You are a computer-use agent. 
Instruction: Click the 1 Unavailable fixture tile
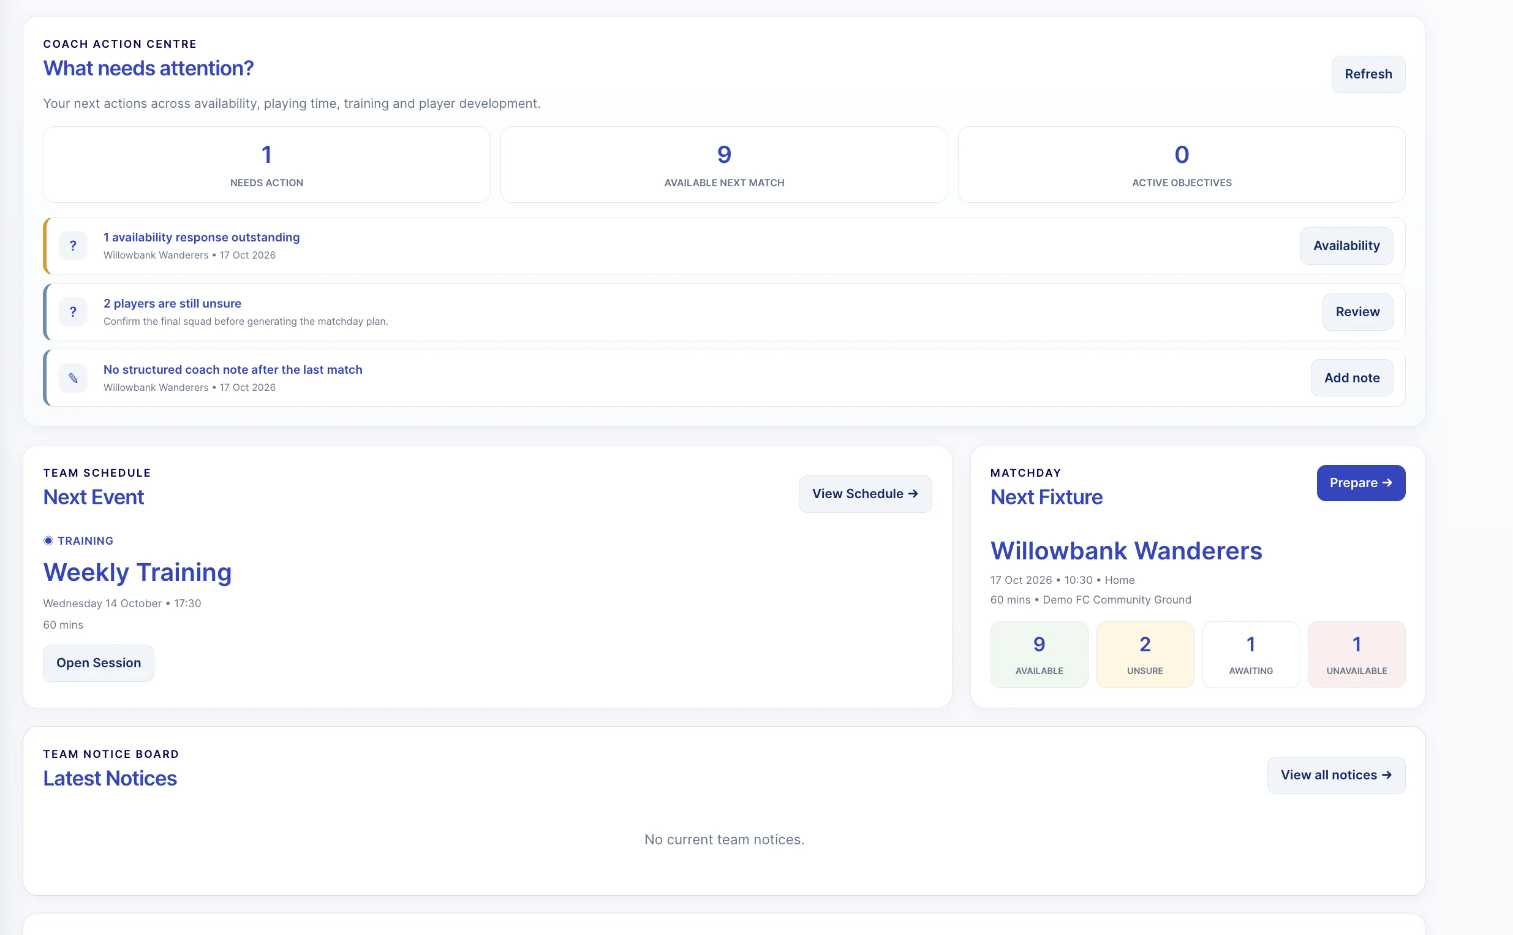tap(1356, 655)
